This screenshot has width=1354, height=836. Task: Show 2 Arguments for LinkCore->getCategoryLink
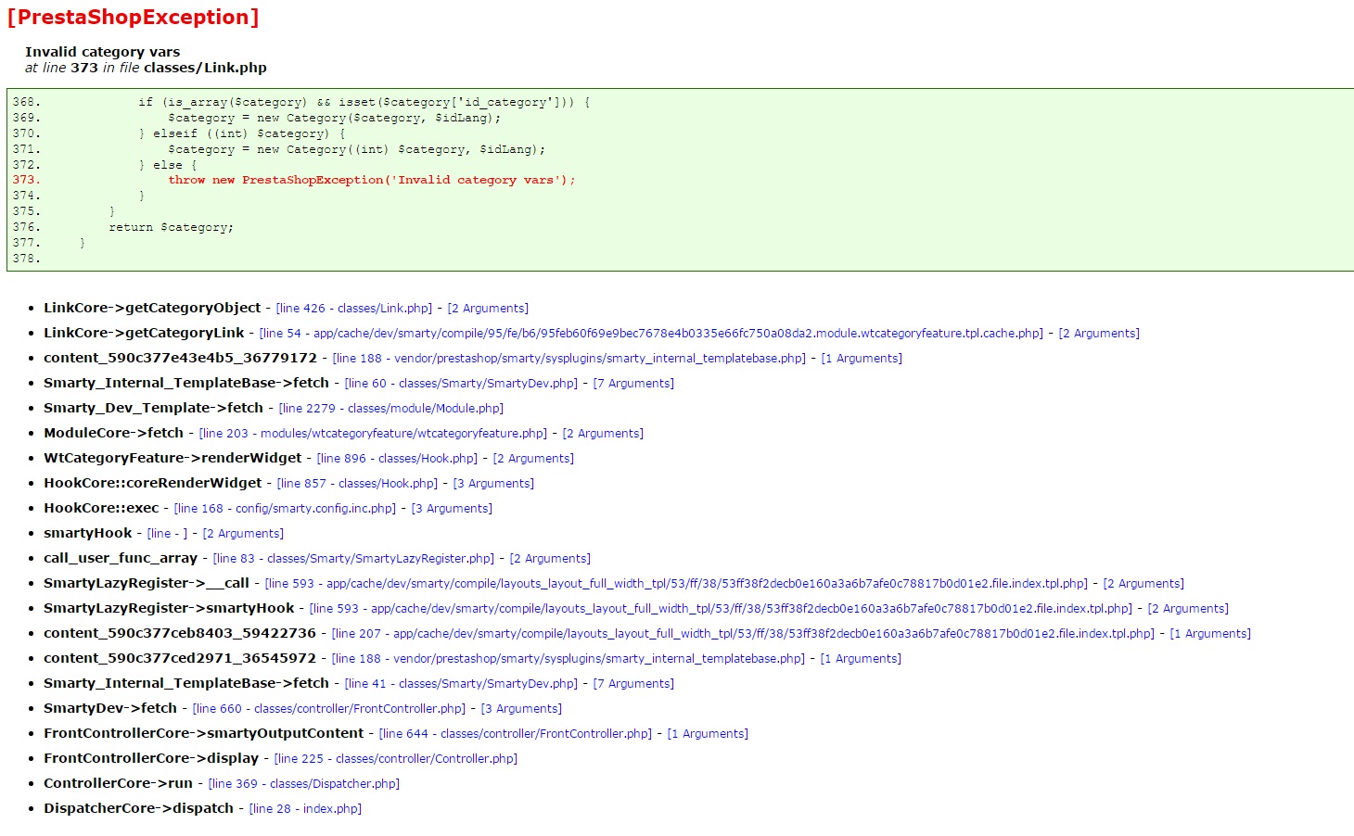(1099, 334)
